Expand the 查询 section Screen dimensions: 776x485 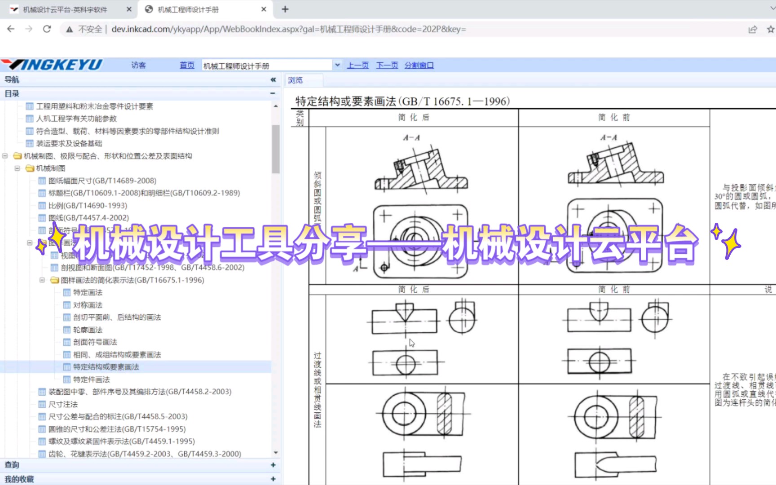[273, 465]
